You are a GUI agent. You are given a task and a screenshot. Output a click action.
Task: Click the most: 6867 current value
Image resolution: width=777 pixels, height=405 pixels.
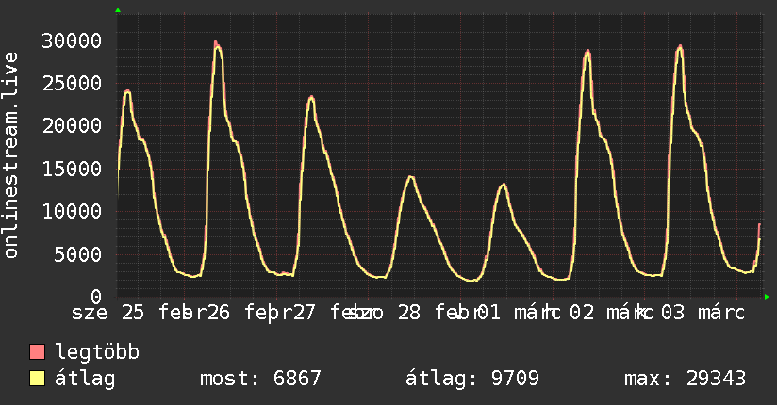click(x=260, y=379)
